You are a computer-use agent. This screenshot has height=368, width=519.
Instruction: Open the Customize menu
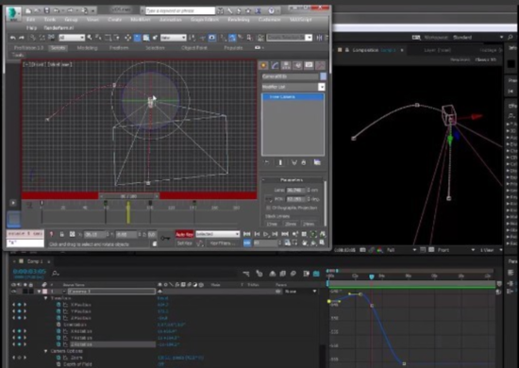269,20
